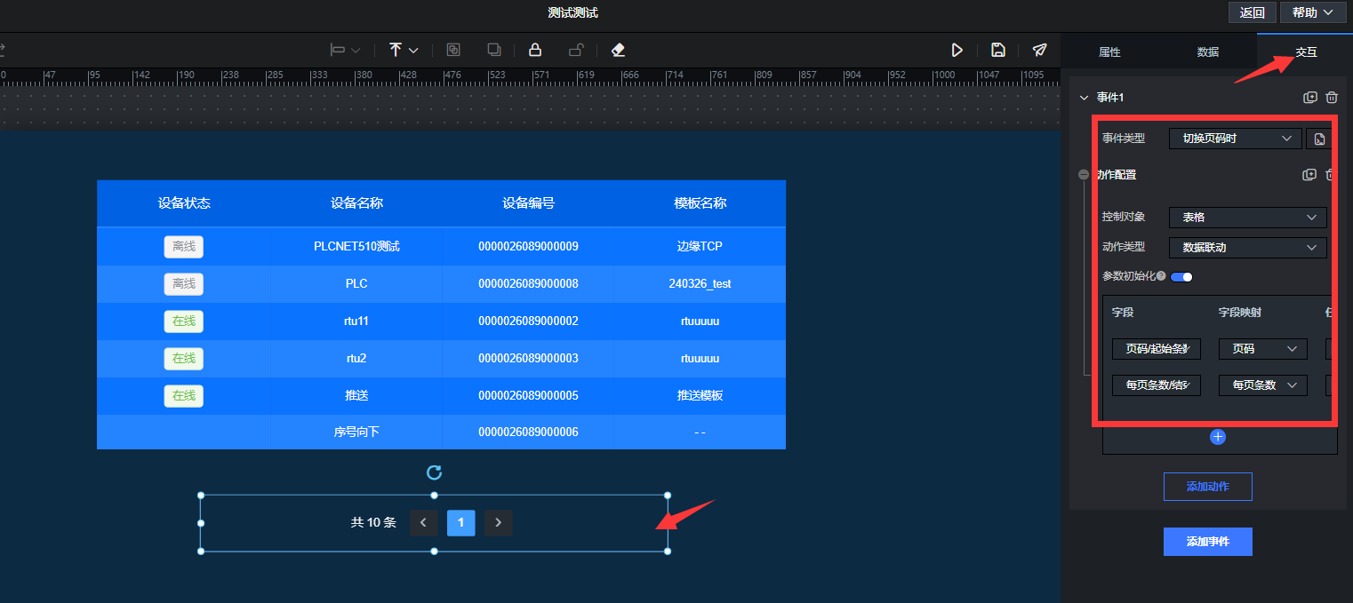Screen dimensions: 1353x603
Task: Click the eraser clear icon
Action: (619, 51)
